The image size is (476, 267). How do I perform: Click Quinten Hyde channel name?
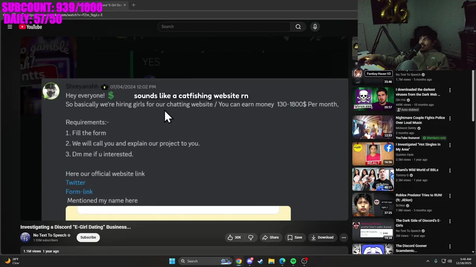coord(405,155)
